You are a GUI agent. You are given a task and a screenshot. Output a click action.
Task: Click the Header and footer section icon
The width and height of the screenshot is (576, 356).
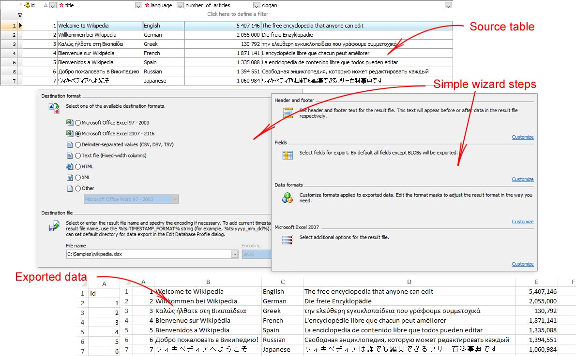288,113
